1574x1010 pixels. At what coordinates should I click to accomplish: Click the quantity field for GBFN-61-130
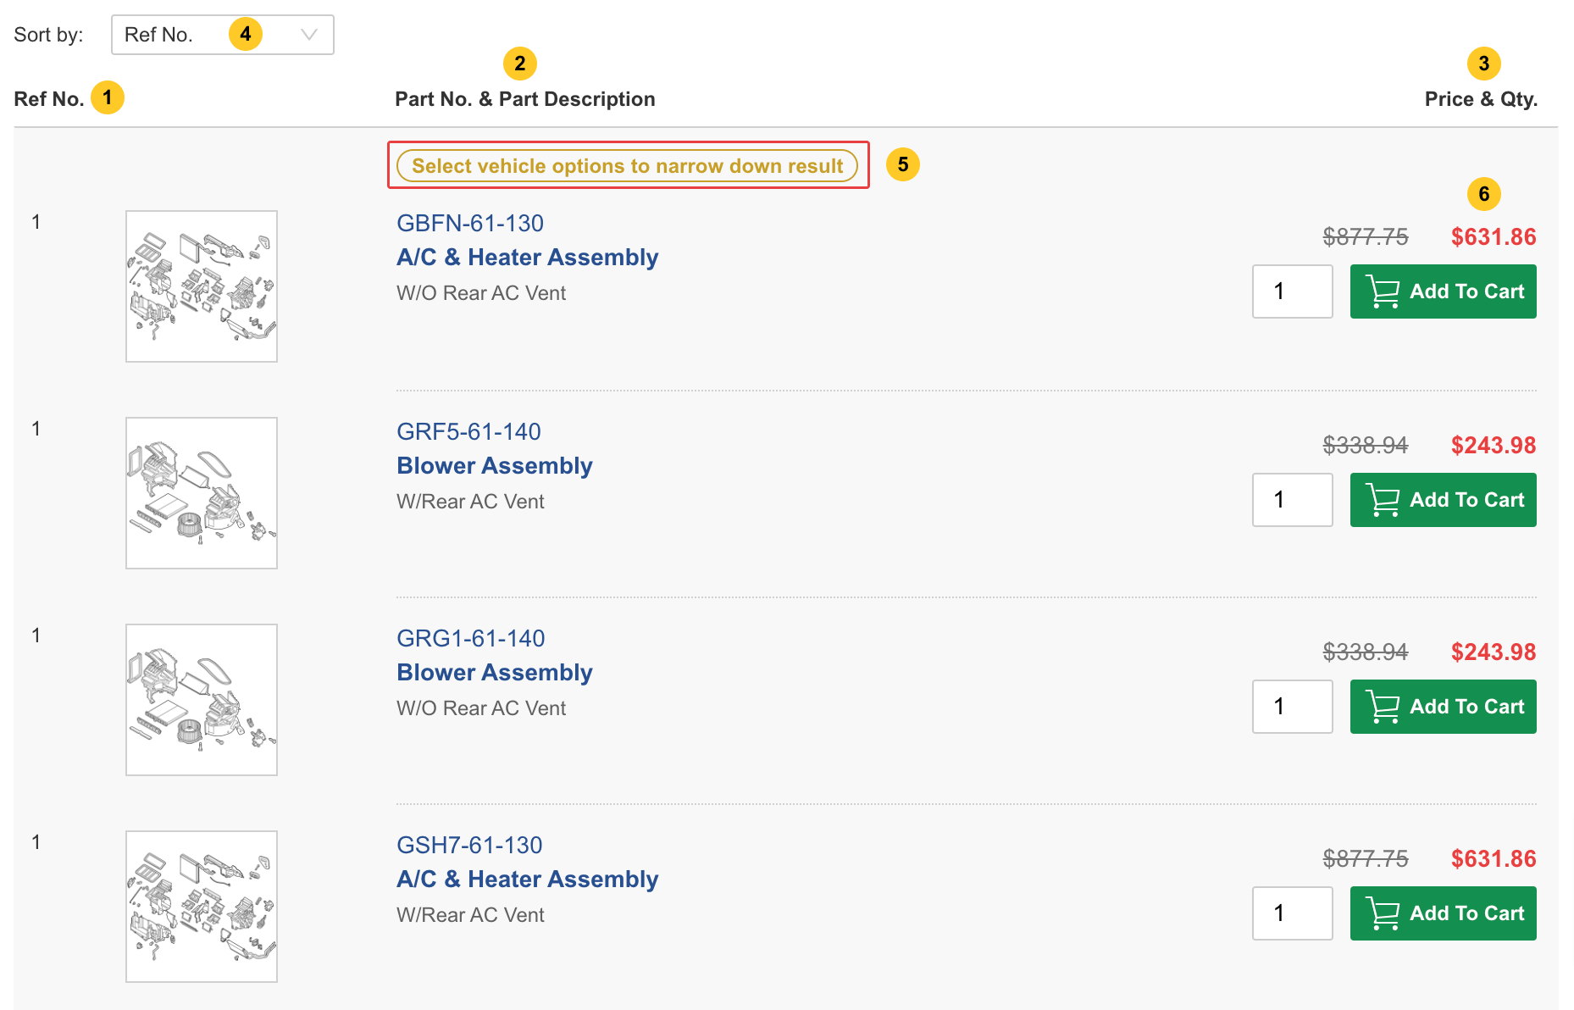coord(1292,291)
